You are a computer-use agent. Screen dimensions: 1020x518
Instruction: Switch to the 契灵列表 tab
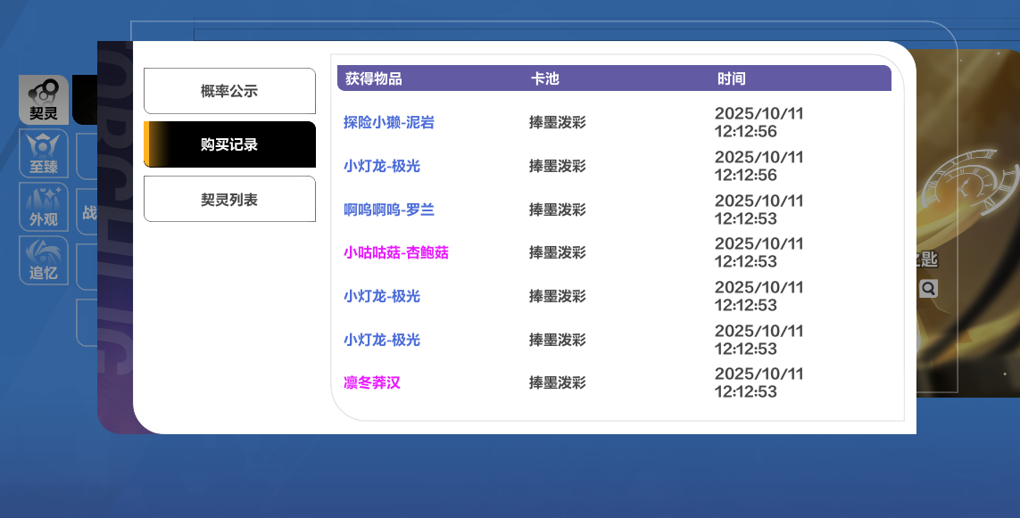tap(229, 200)
